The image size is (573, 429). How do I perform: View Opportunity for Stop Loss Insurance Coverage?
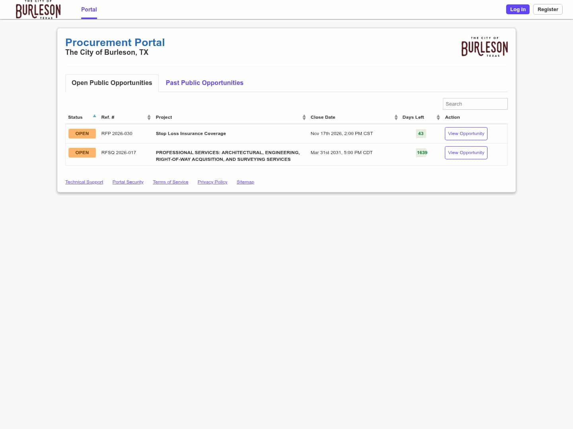coord(466,133)
